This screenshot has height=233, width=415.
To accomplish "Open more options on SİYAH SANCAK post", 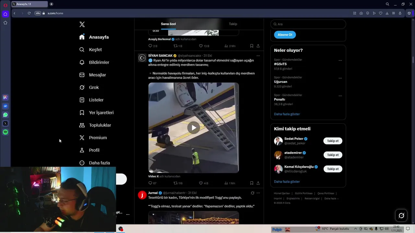I will coord(258,56).
